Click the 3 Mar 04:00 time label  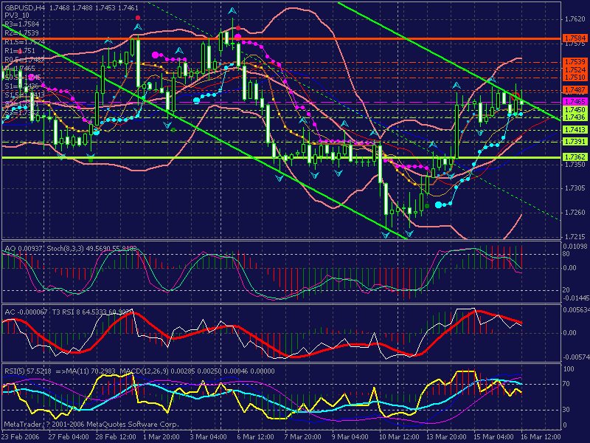coord(209,437)
